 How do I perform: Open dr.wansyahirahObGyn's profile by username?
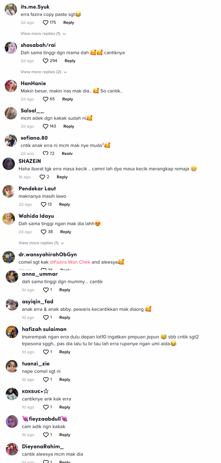coord(48,255)
